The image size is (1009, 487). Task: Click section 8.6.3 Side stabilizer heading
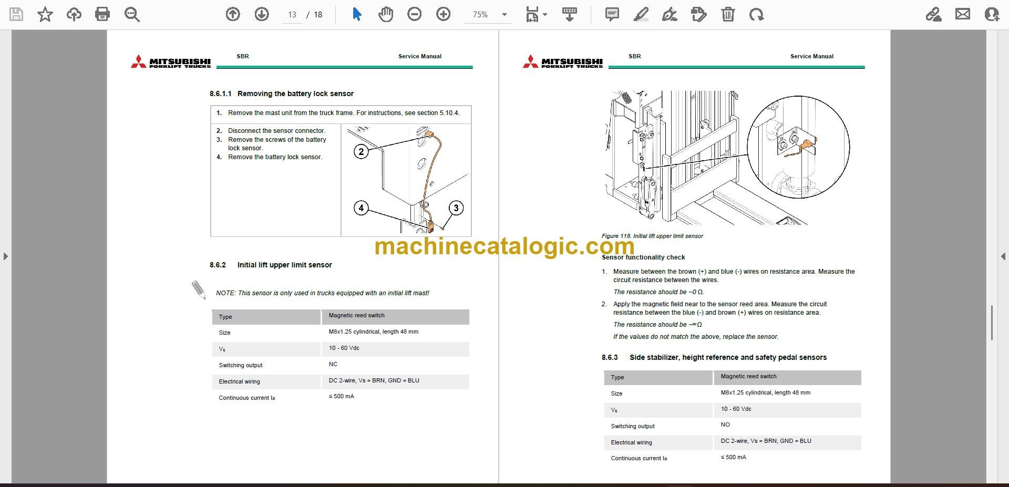714,357
